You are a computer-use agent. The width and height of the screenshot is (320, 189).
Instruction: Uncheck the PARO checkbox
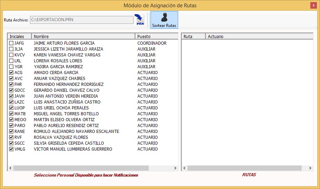11,126
